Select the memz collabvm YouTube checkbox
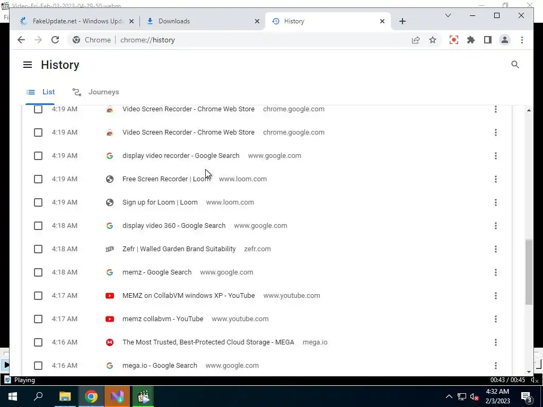This screenshot has height=407, width=543. tap(38, 318)
